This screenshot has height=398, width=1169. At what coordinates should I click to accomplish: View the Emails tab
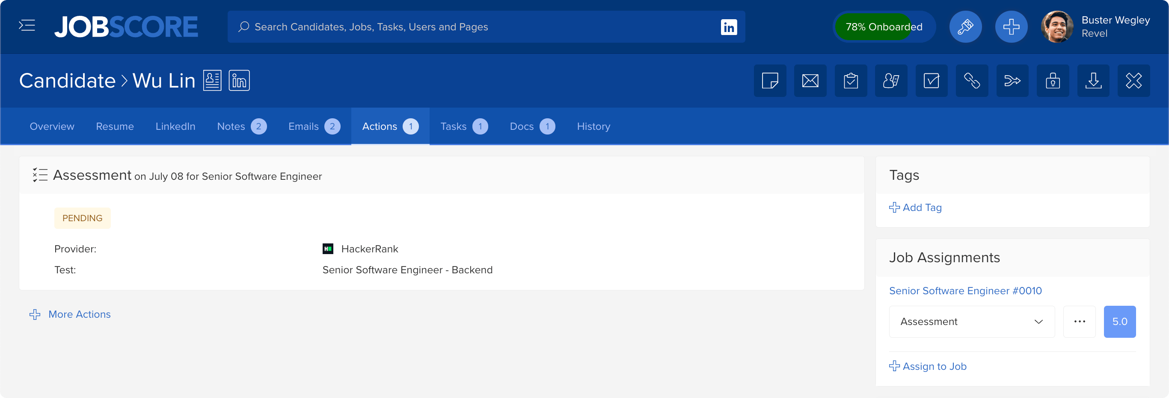[314, 126]
